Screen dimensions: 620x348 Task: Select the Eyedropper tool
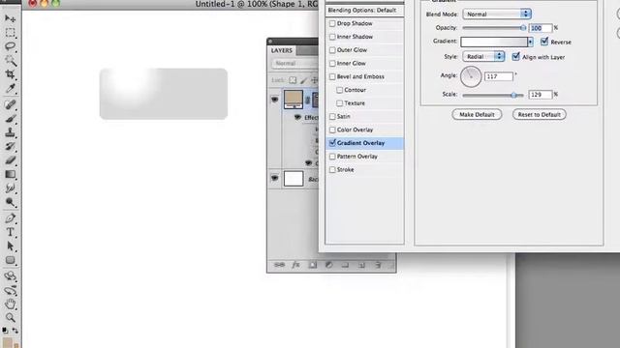pyautogui.click(x=11, y=89)
